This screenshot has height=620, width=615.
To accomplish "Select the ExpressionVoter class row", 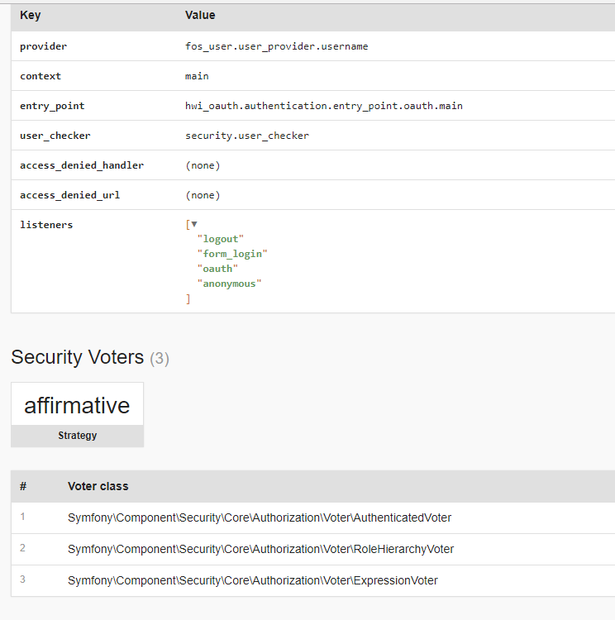I will (x=312, y=580).
